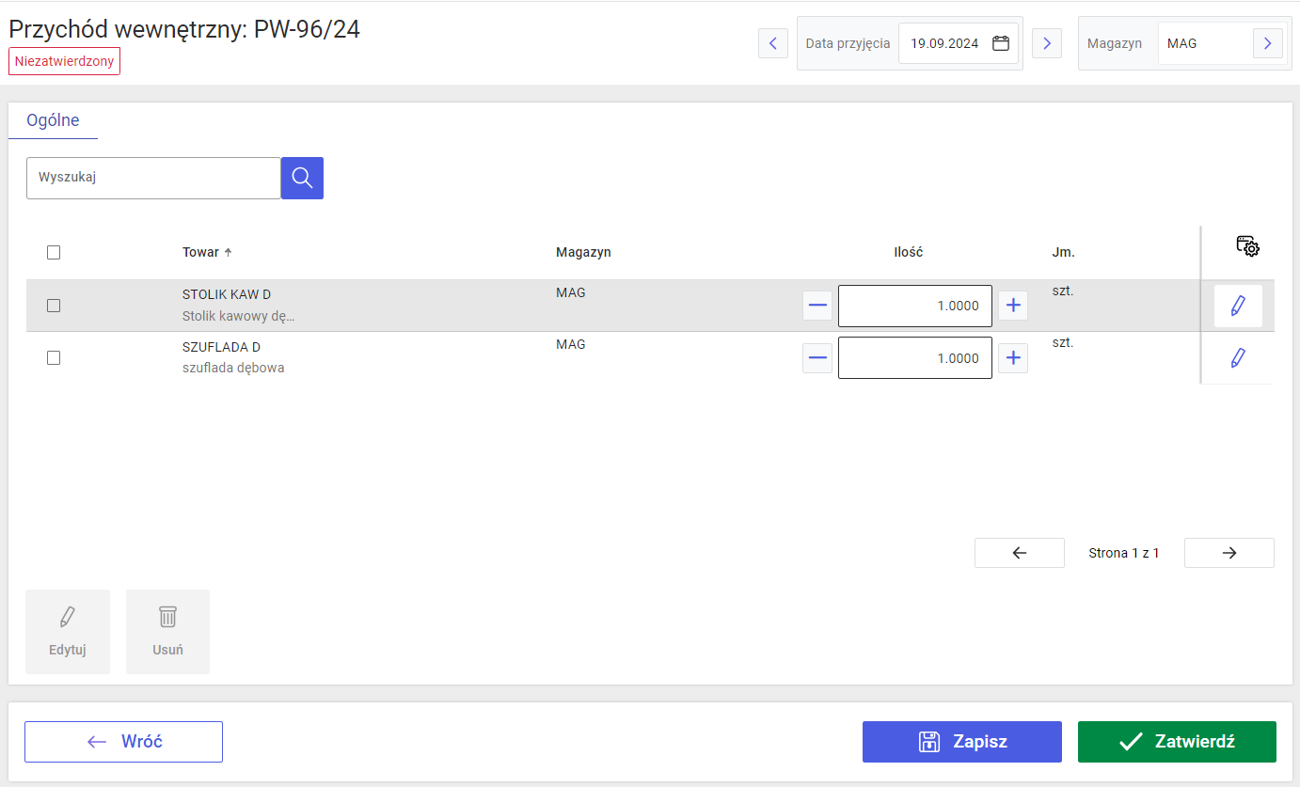Click the 'Przychód wewnętrzny: PW-96/24' title
Screen dimensions: 1300x787
tap(184, 28)
